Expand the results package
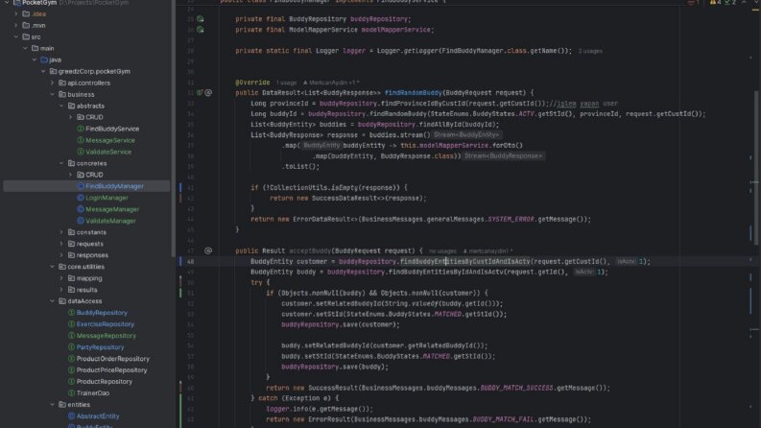This screenshot has height=428, width=761. pyautogui.click(x=61, y=290)
